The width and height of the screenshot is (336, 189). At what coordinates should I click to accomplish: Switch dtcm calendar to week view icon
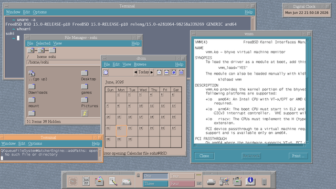pos(166,72)
